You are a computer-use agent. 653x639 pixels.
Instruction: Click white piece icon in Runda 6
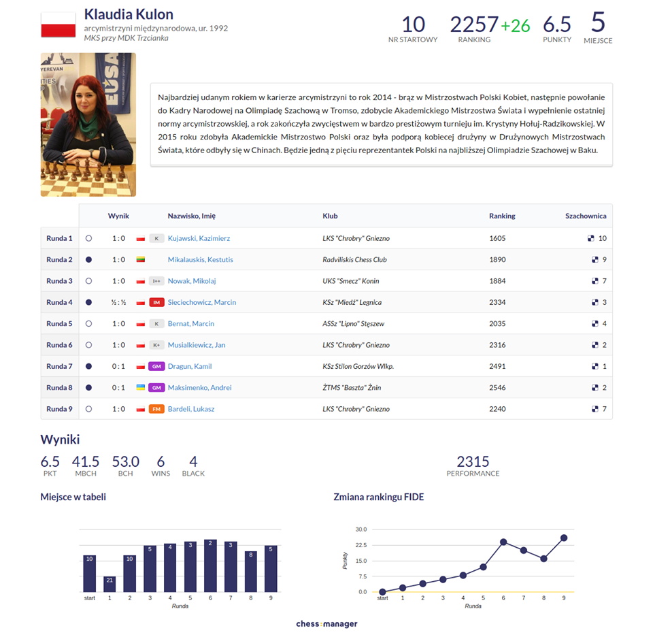(88, 345)
